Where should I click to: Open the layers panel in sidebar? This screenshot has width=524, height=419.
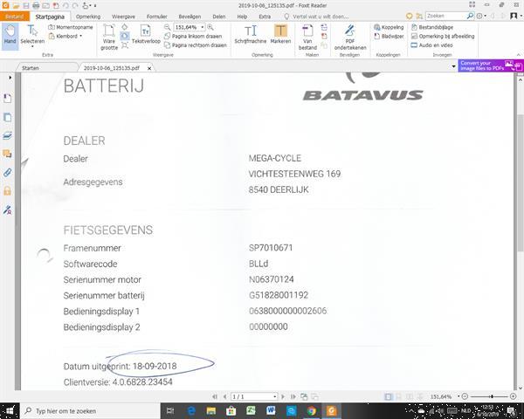click(7, 135)
